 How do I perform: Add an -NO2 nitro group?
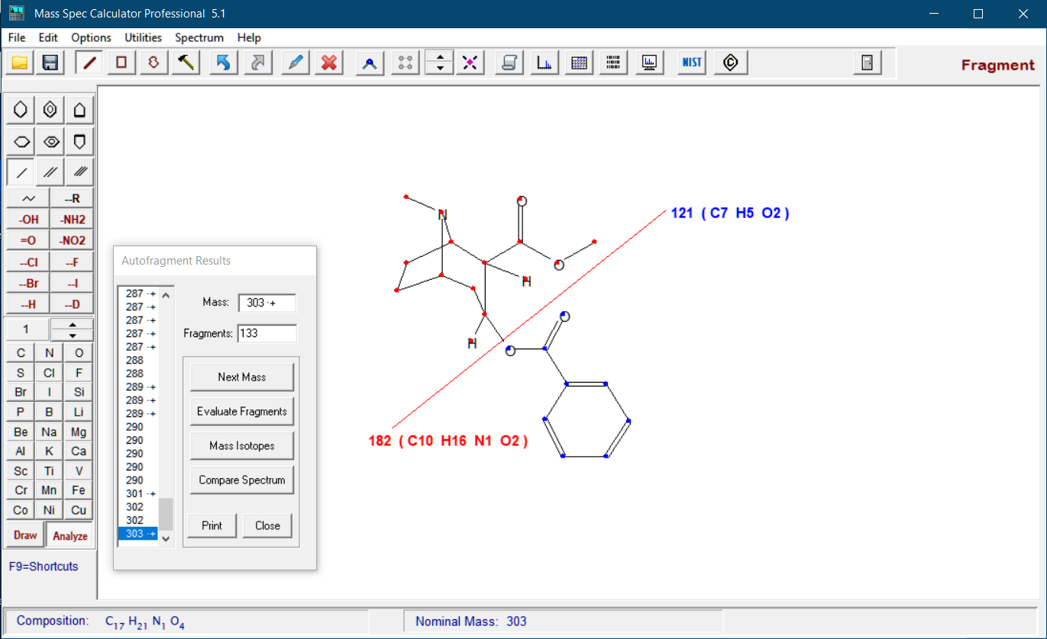tap(72, 240)
